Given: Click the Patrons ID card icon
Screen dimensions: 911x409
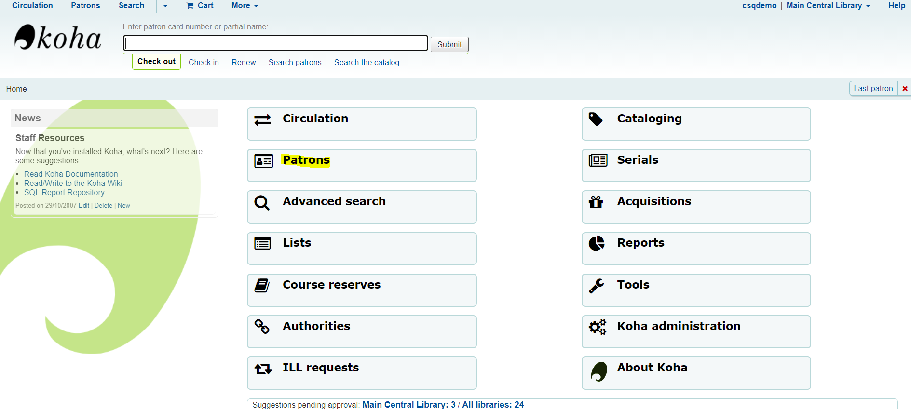Looking at the screenshot, I should [263, 161].
